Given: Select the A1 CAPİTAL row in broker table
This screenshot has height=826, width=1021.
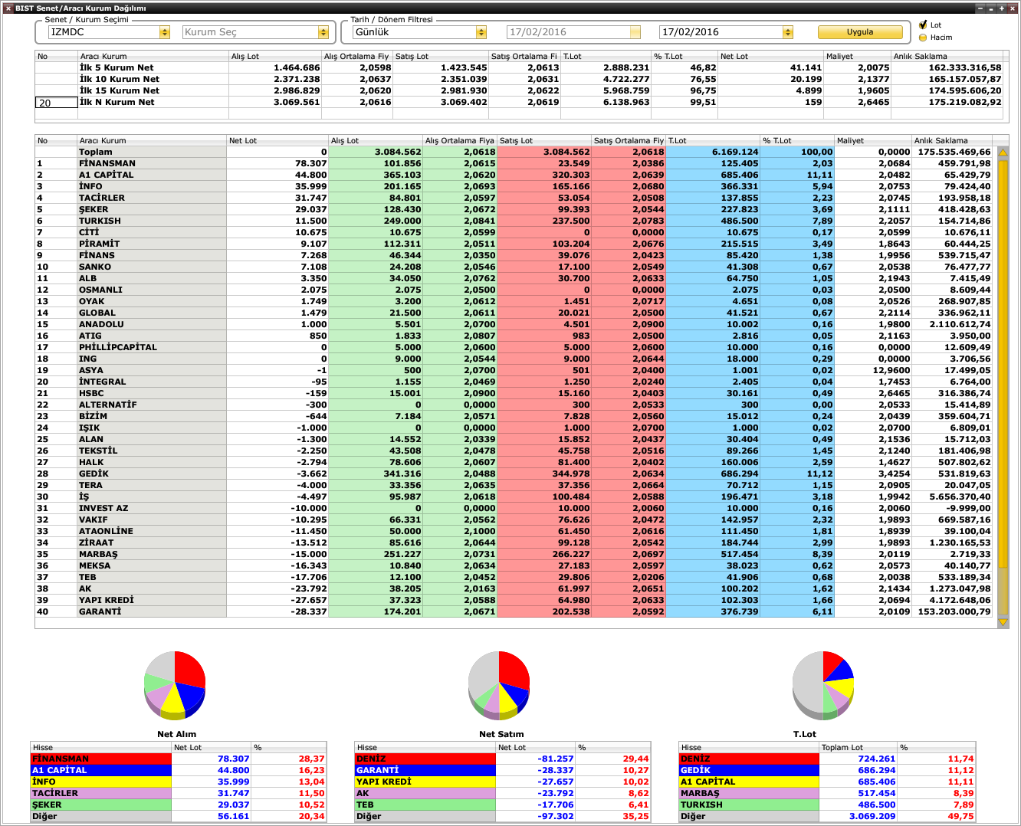Looking at the screenshot, I should click(514, 175).
